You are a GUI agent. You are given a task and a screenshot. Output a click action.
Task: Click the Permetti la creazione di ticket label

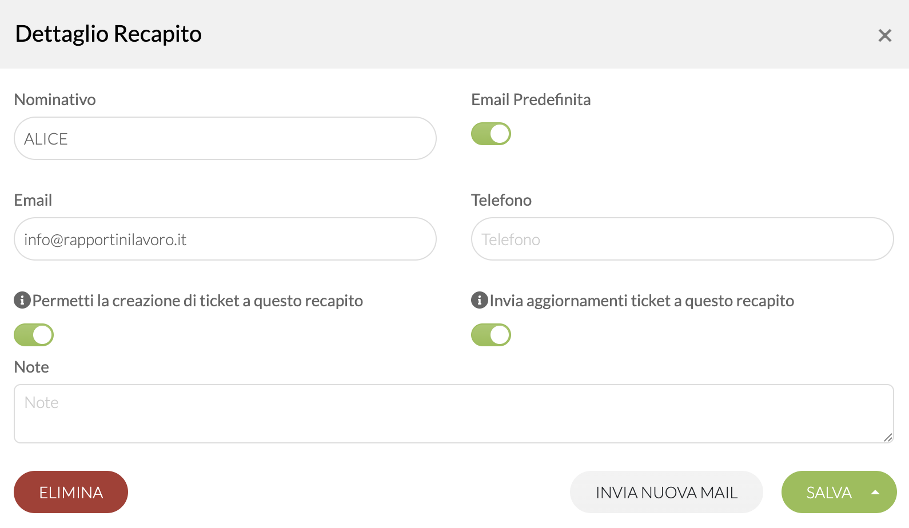(x=198, y=301)
